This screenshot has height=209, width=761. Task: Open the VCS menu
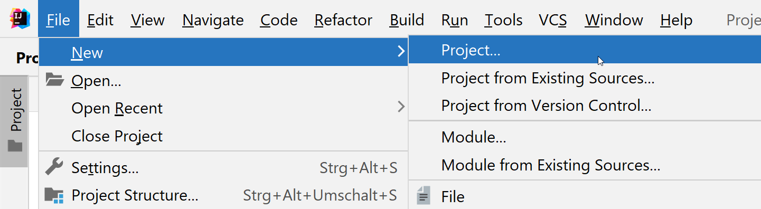point(553,20)
